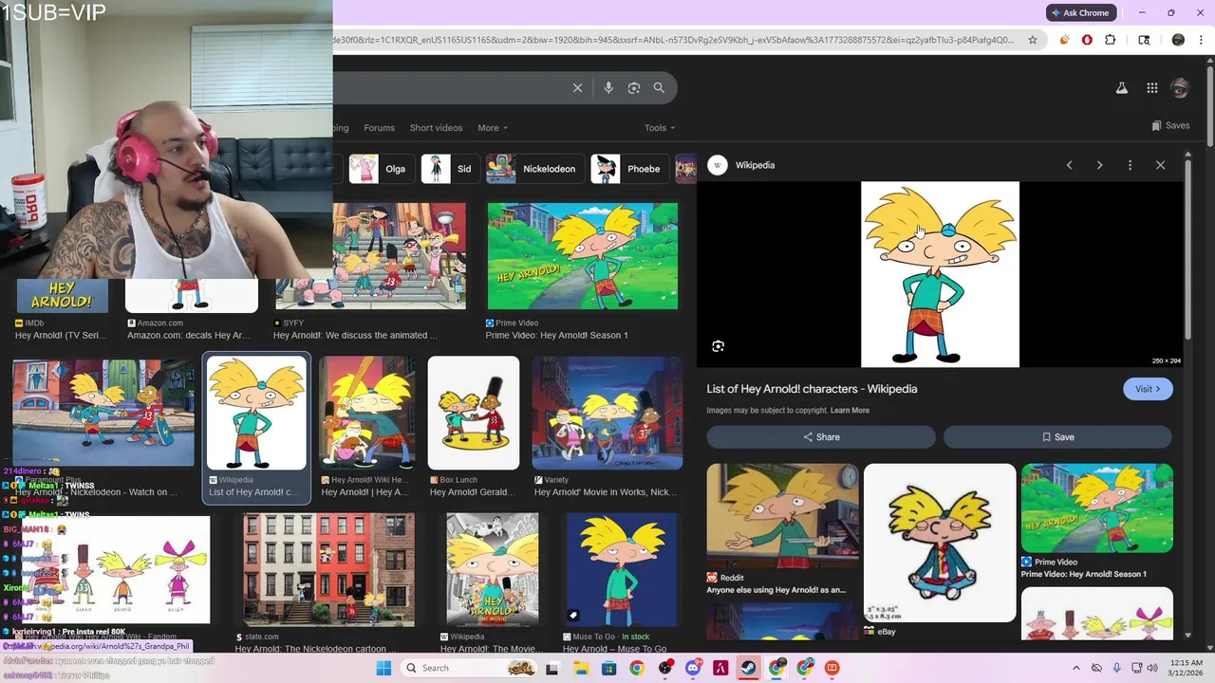Click Ask Chrome button

pos(1080,12)
